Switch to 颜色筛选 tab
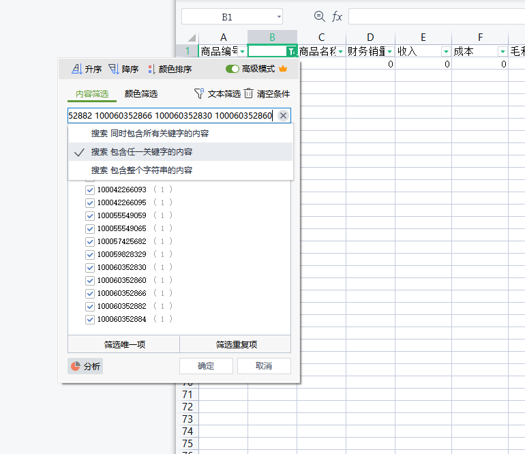This screenshot has width=525, height=454. (140, 93)
